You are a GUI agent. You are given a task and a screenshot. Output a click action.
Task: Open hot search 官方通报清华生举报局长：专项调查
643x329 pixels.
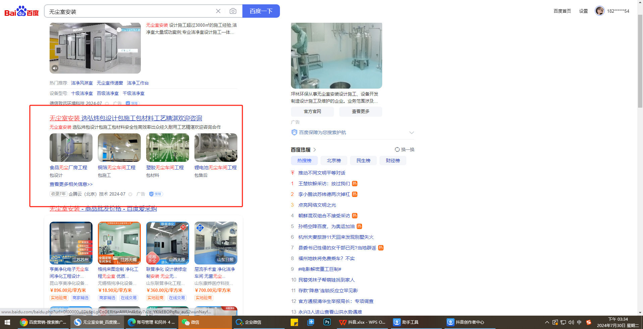click(336, 301)
